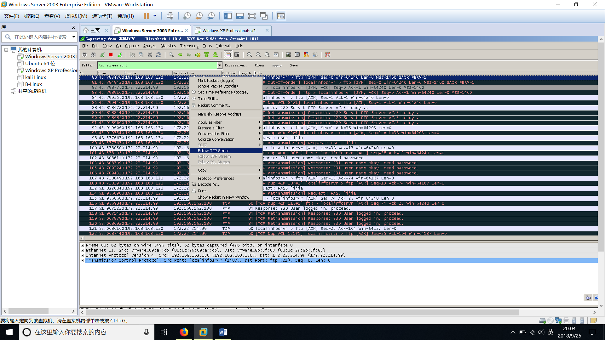
Task: Stop the running live capture
Action: coord(111,55)
